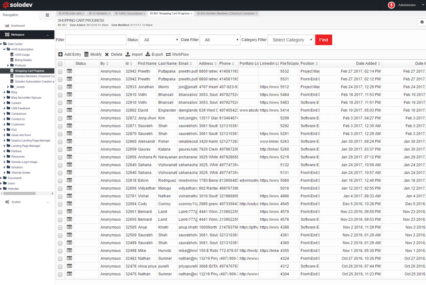Click the WorkFlow arrows icon

(x=168, y=54)
